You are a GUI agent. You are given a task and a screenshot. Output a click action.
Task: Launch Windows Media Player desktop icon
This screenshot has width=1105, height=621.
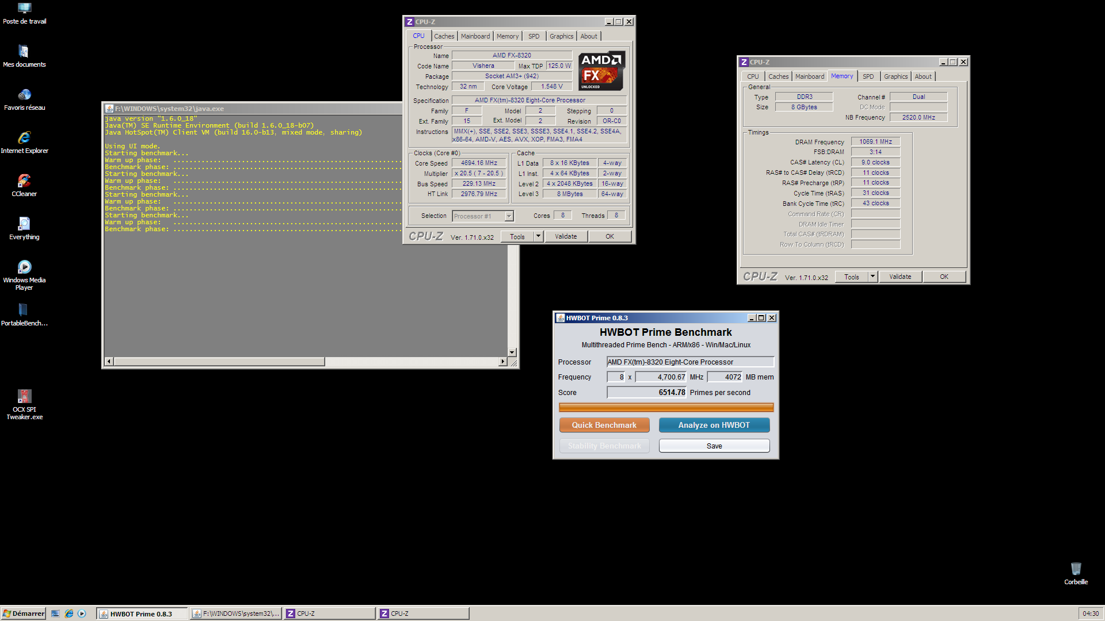(24, 275)
